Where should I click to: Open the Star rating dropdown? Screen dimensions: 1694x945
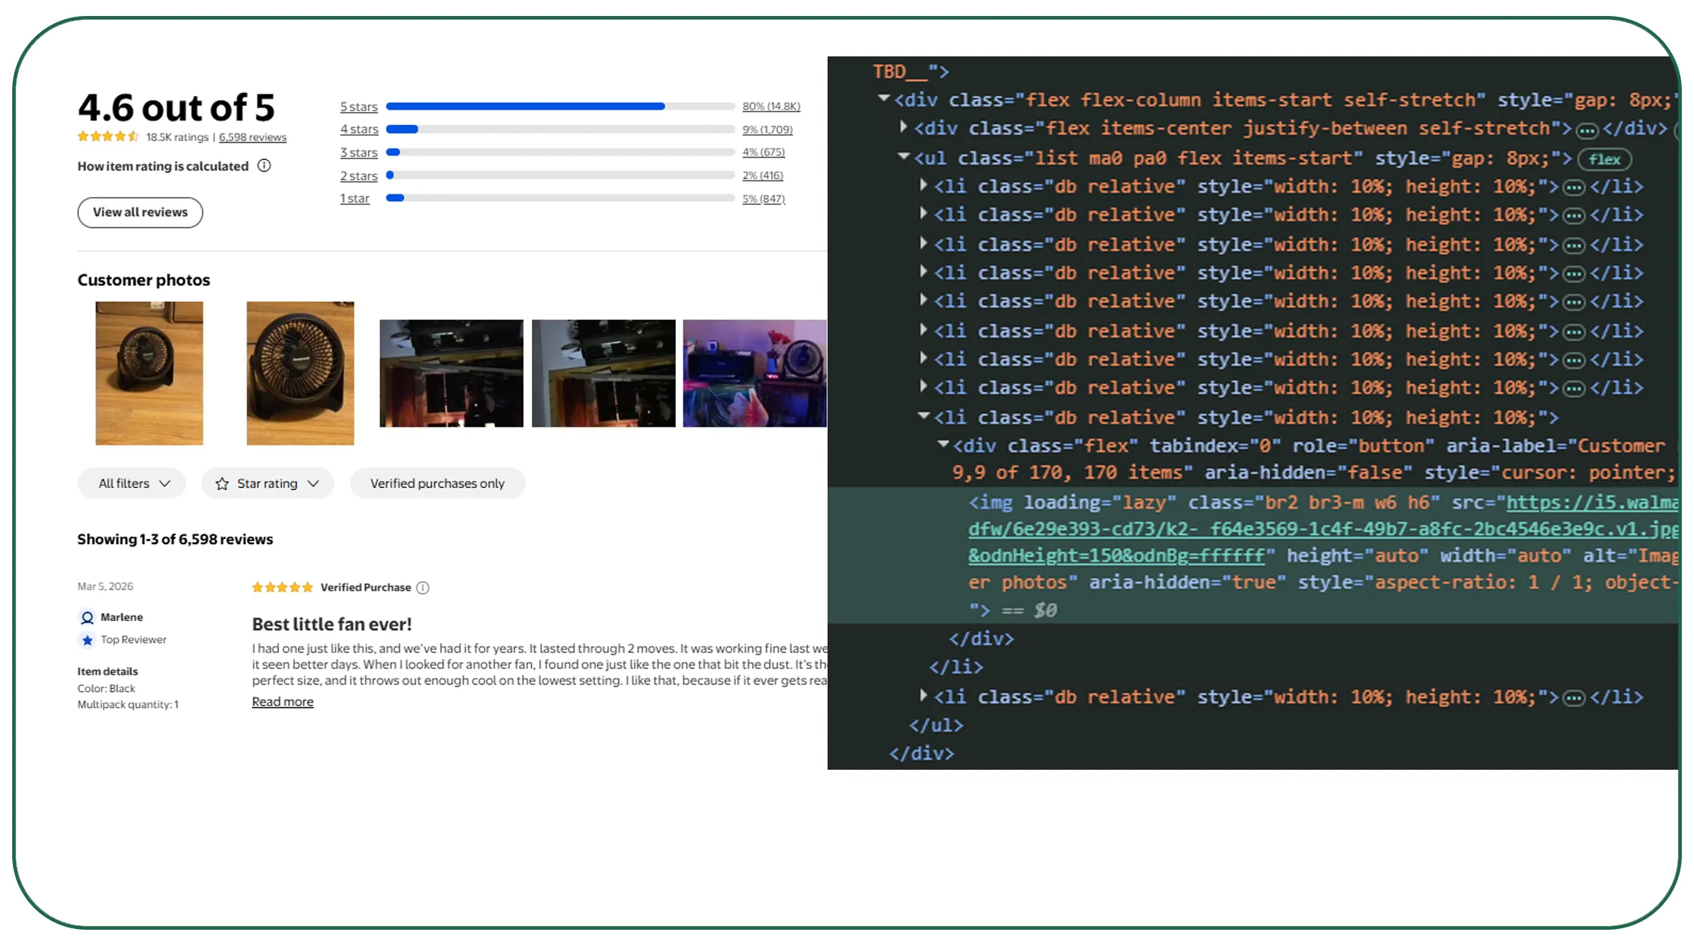(267, 483)
